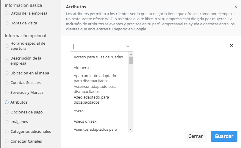The image size is (241, 148).
Task: Select Aparcamiento adaptado para discapacitados option
Action: tap(95, 78)
